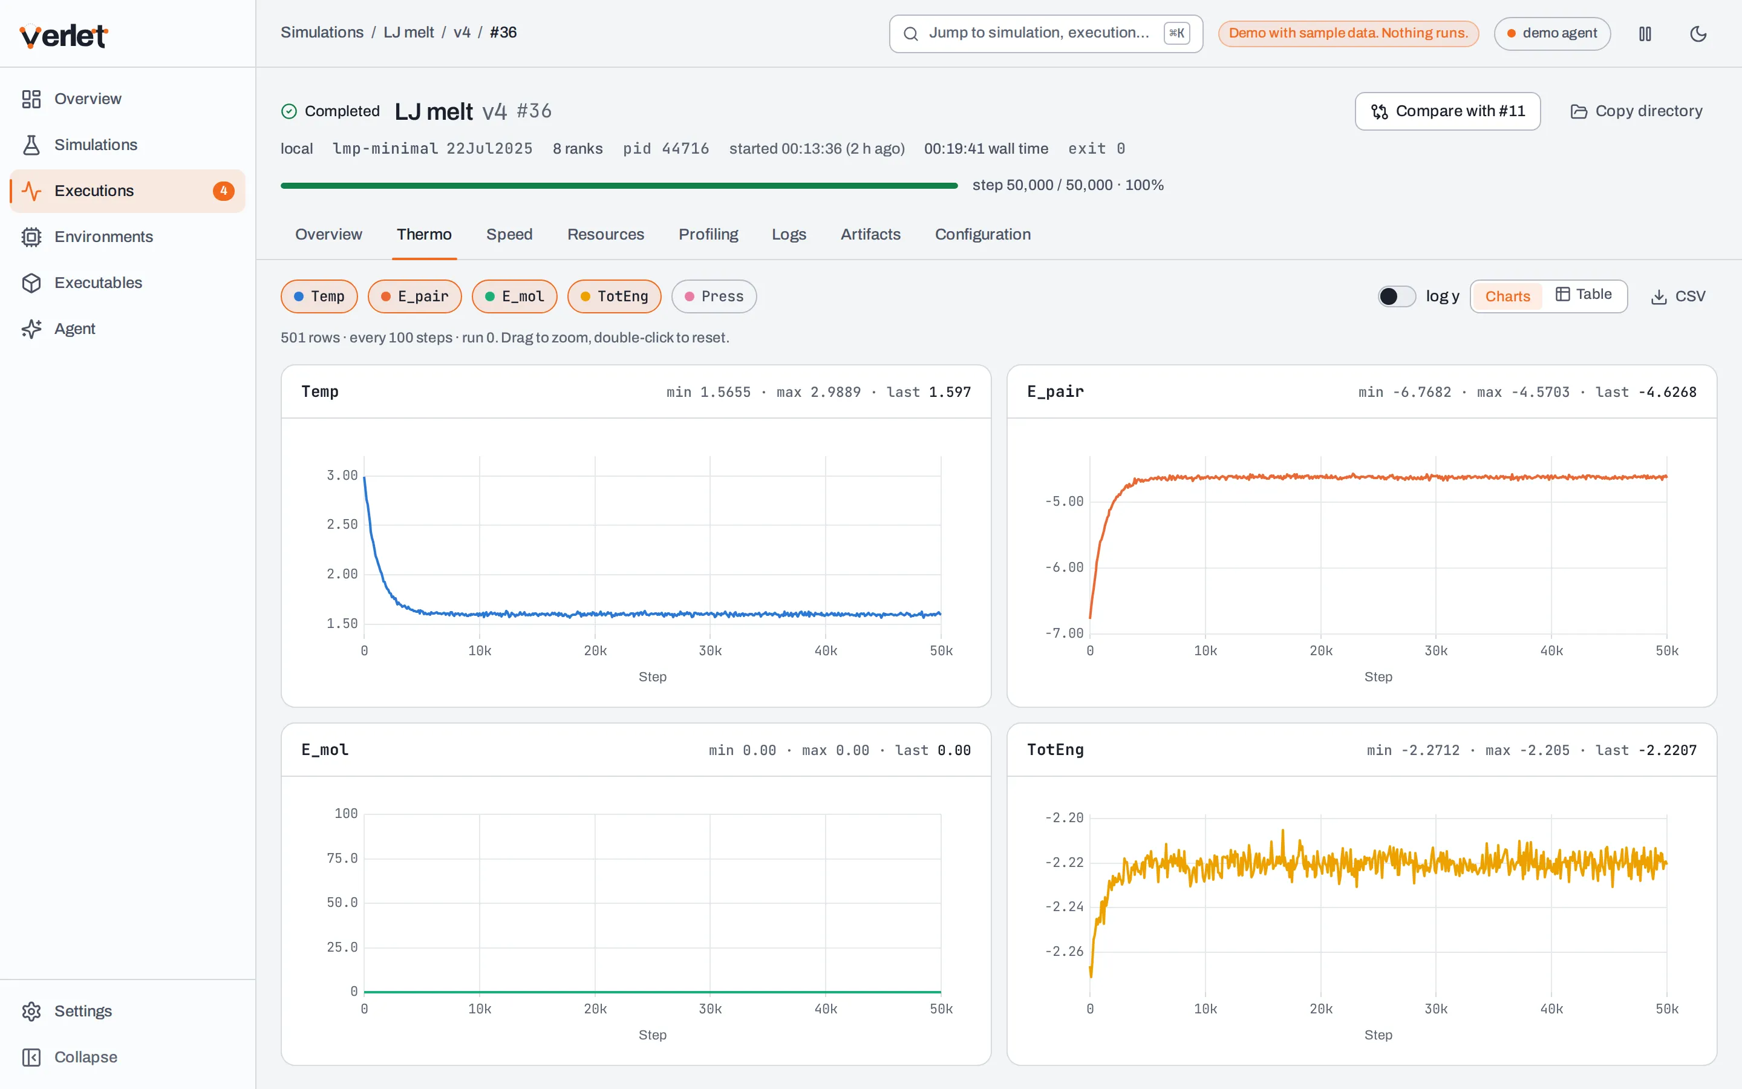1742x1089 pixels.
Task: Switch to dark mode with moon icon
Action: [x=1698, y=34]
